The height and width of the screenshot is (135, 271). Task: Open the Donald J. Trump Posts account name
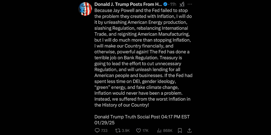coord(128,4)
